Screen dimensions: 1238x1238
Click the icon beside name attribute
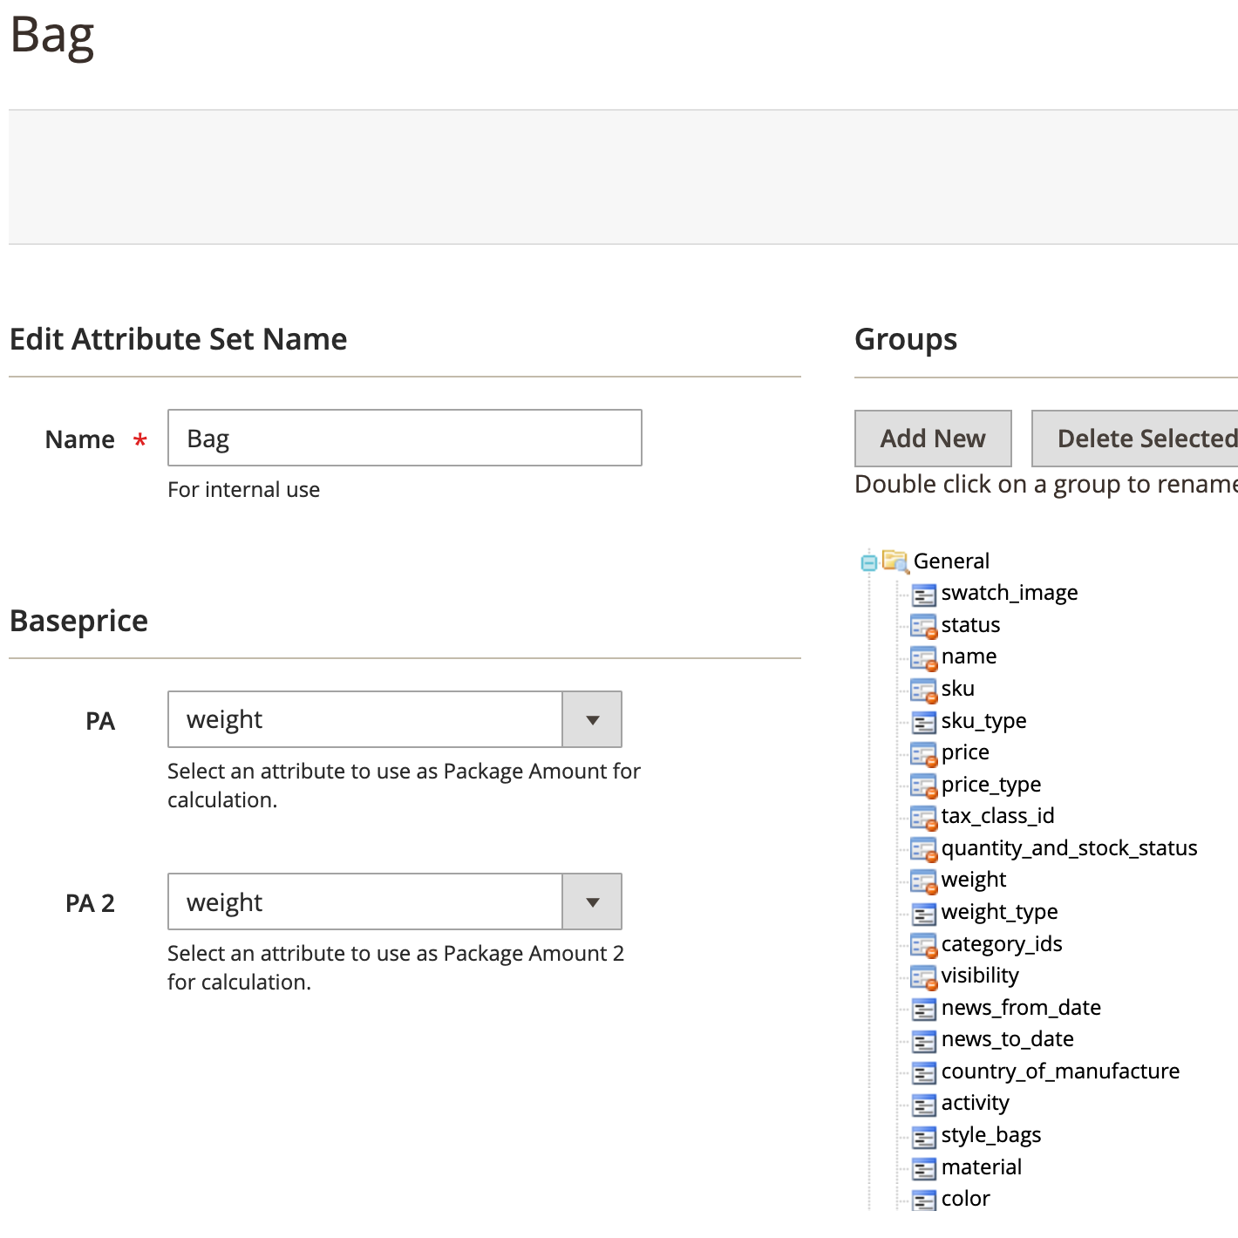coord(923,658)
